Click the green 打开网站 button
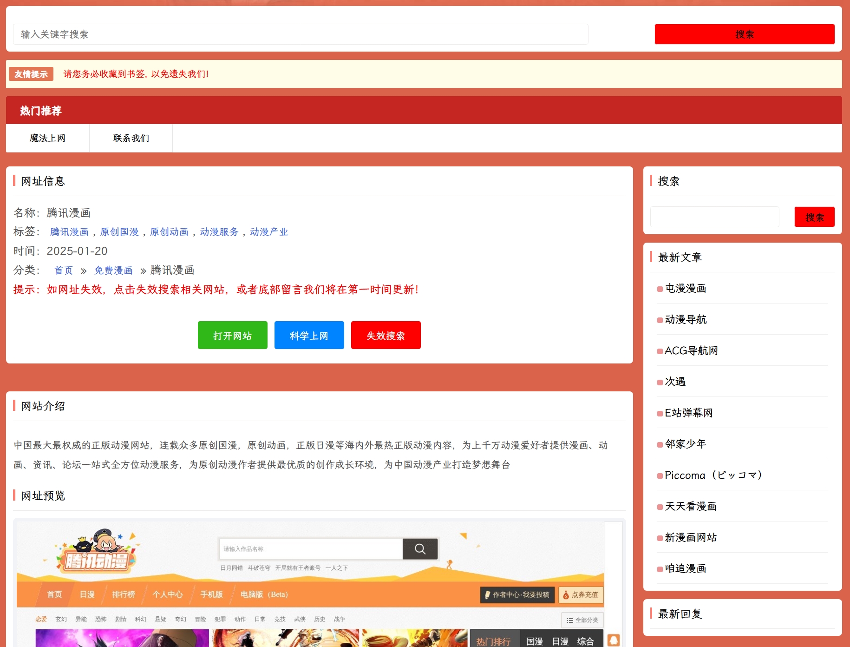 pos(232,335)
